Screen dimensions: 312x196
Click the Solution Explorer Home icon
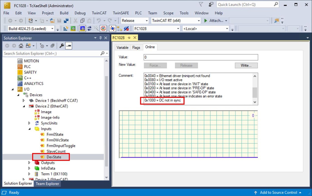tap(21, 46)
